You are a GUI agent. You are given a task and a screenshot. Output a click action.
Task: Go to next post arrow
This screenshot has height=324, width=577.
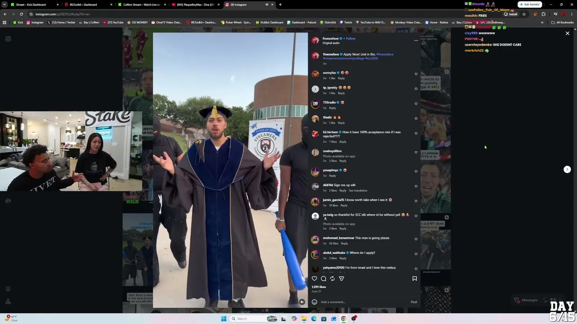[567, 170]
